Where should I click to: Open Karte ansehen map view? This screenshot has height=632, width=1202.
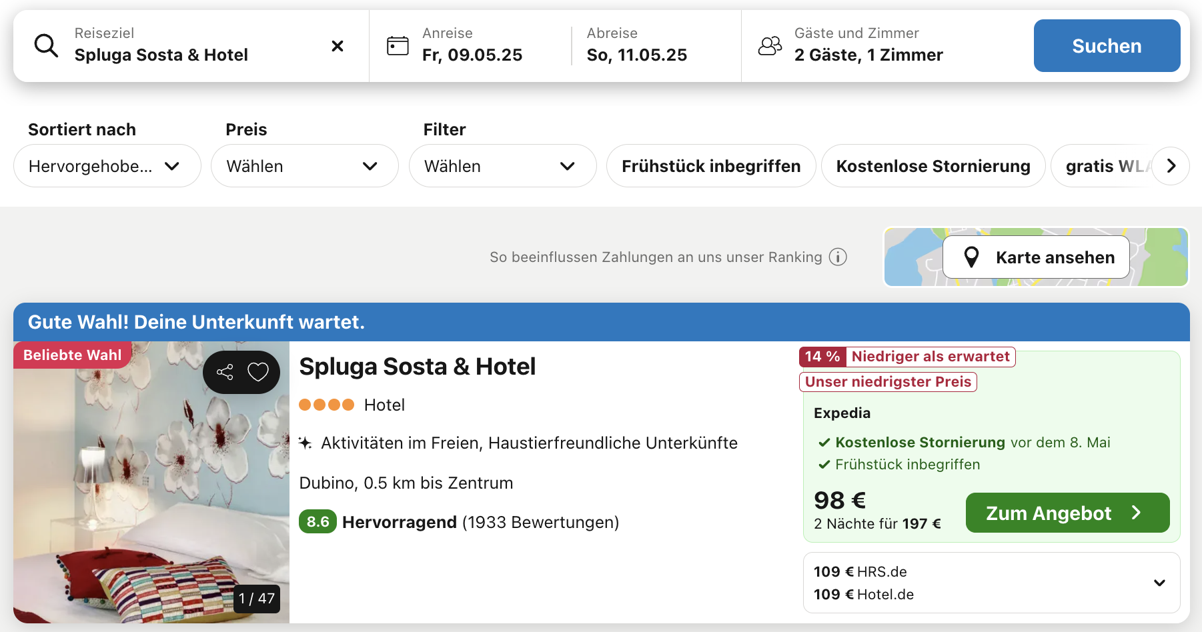[1036, 257]
